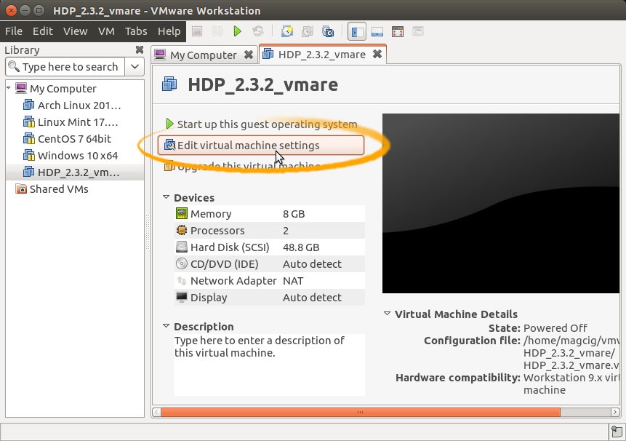Screen dimensions: 626x441
Task: Click the description text box
Action: click(270, 365)
